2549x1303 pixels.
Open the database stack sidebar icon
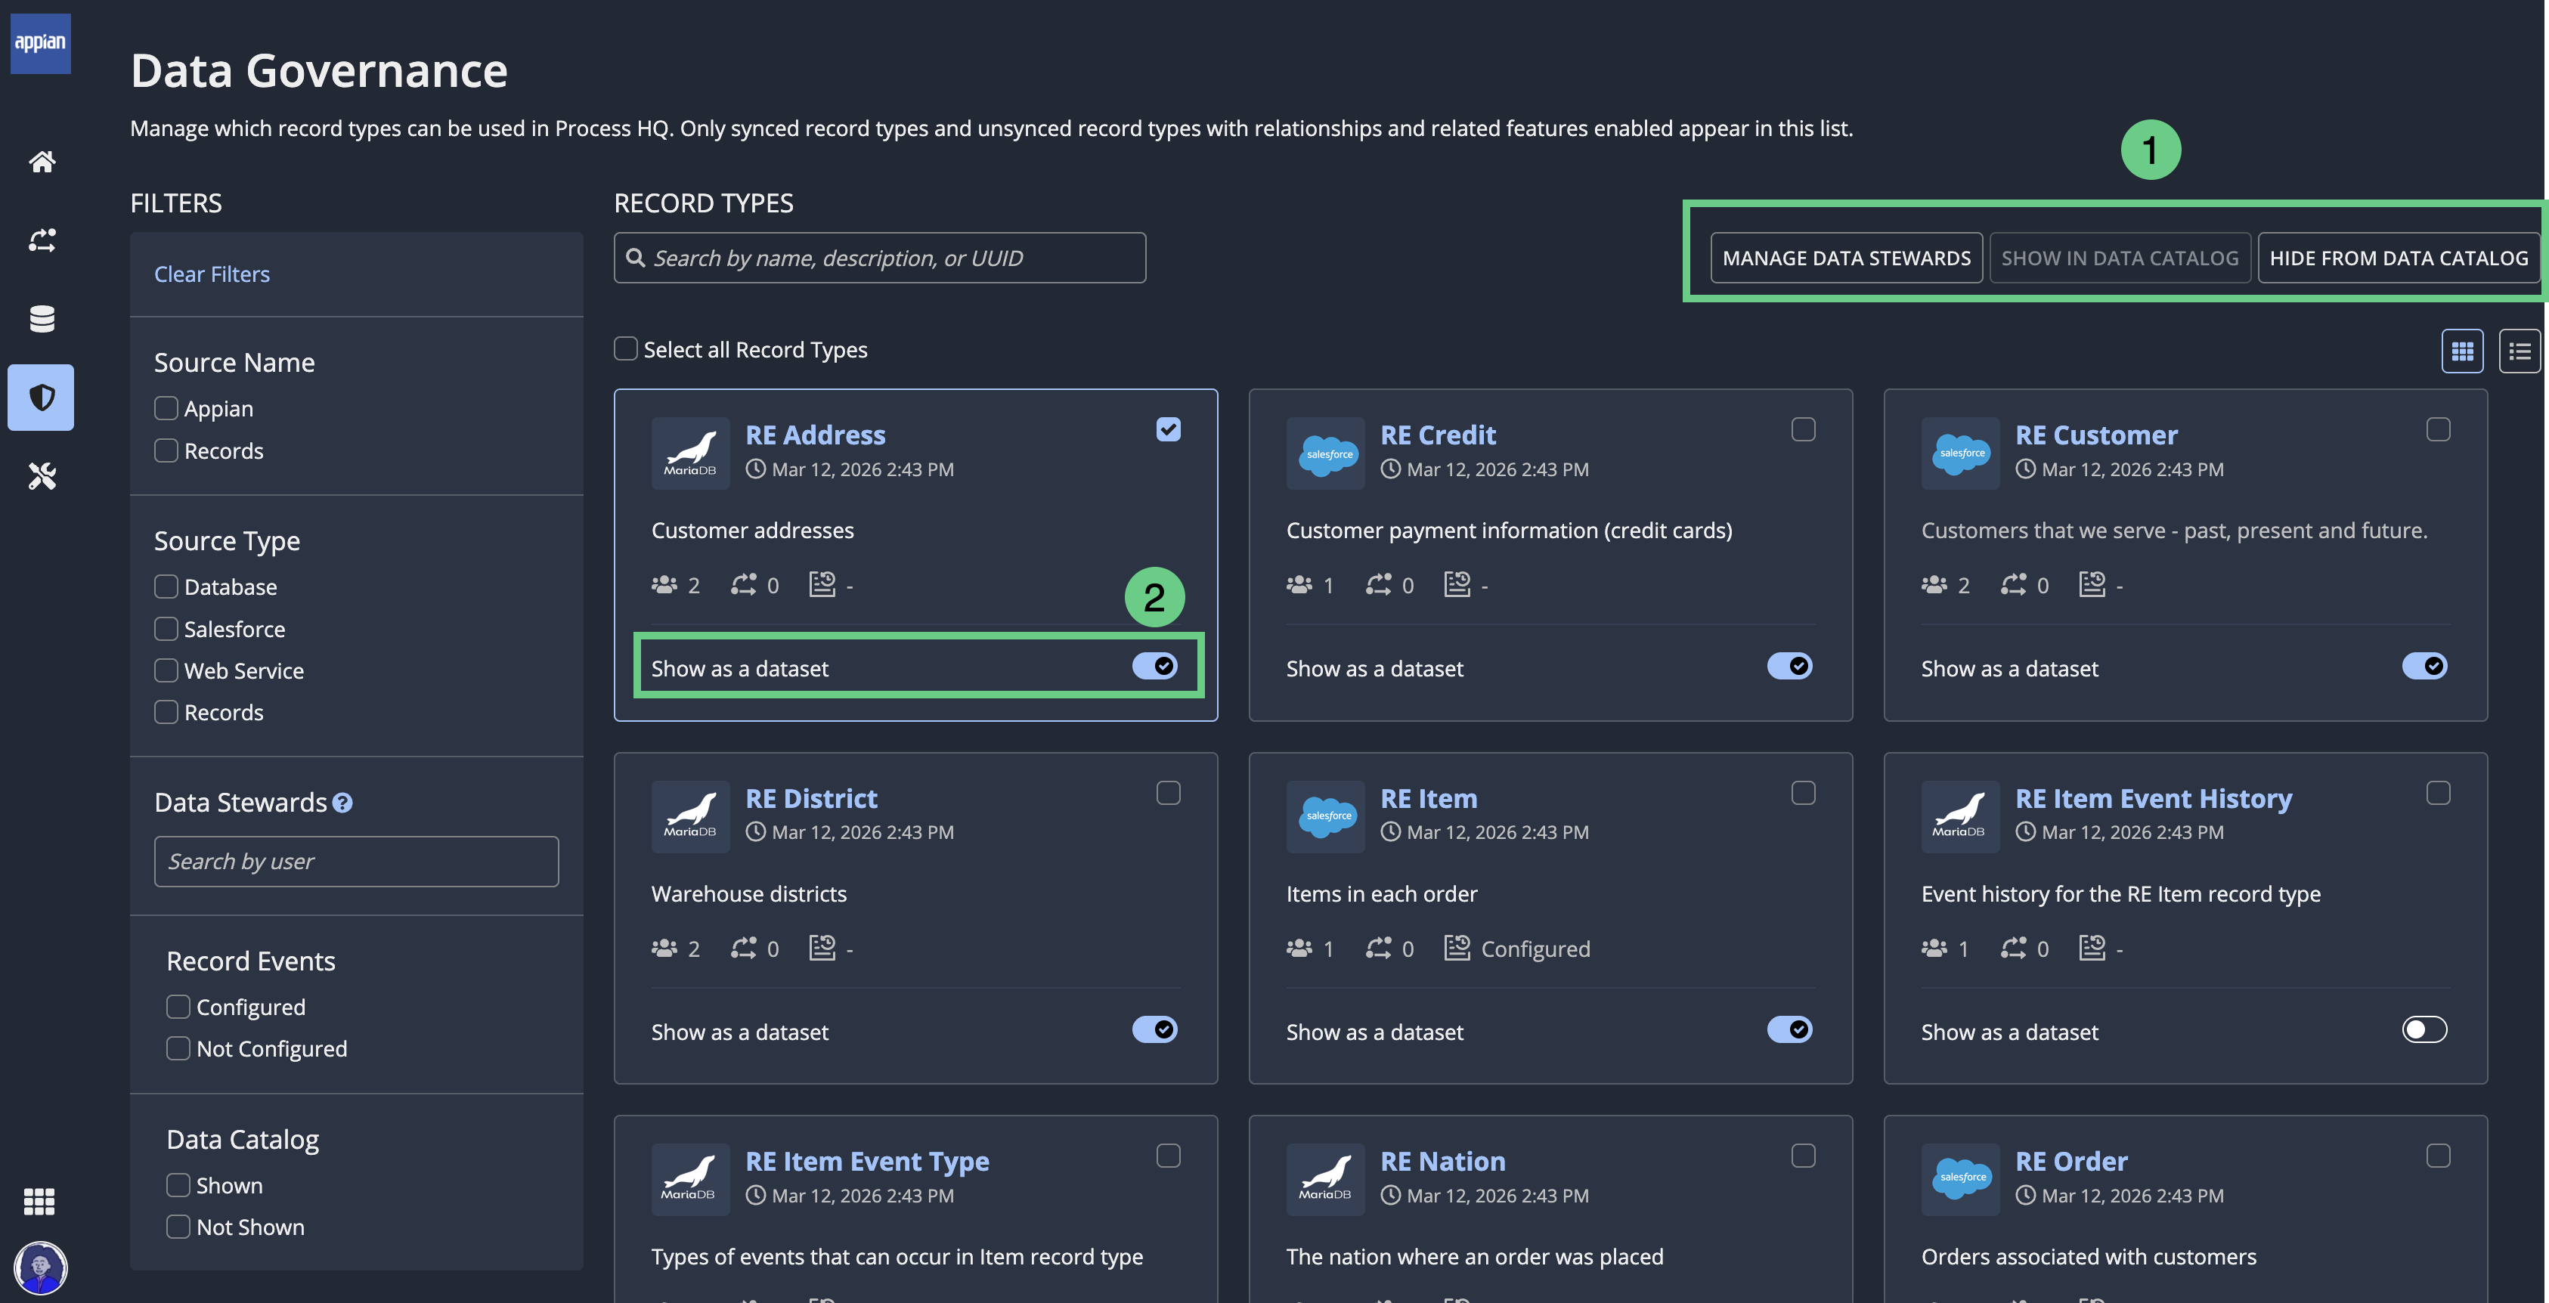click(42, 319)
